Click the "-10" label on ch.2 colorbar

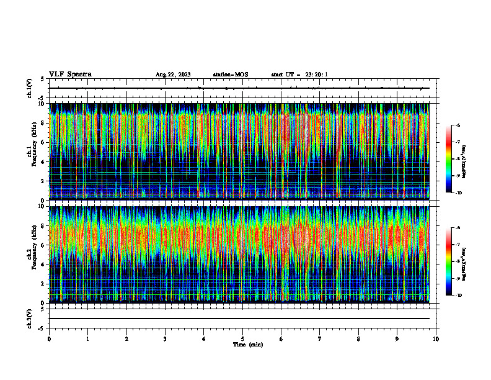[x=458, y=296]
